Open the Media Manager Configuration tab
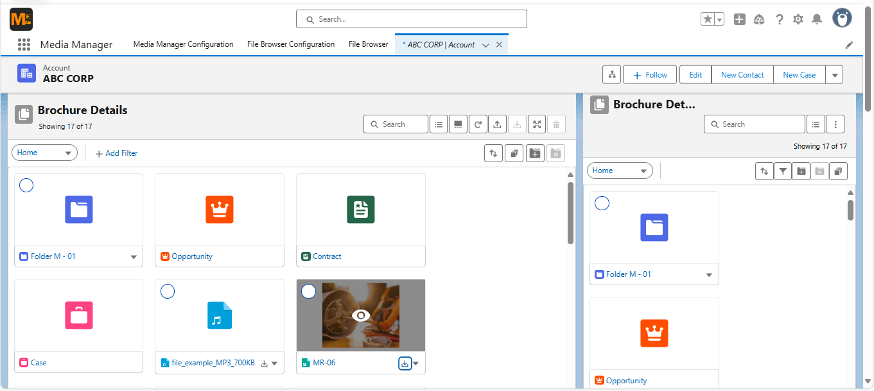874x391 pixels. click(x=183, y=44)
